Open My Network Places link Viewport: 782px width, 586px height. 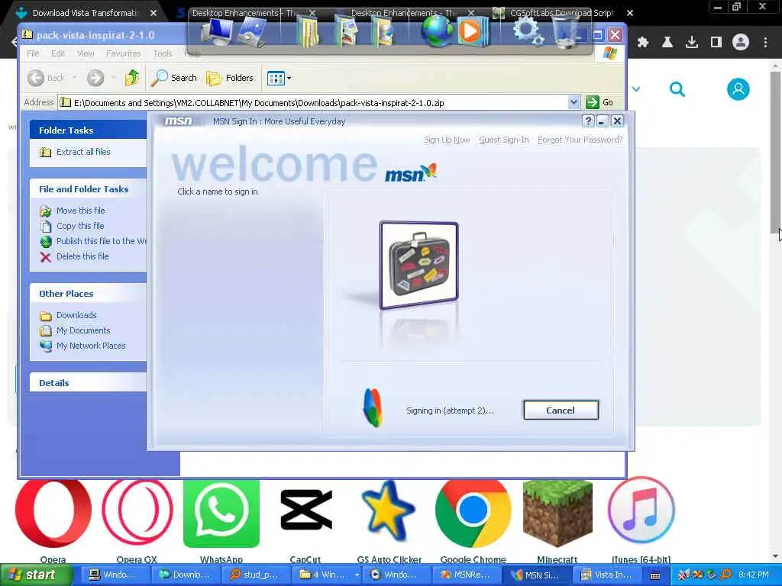pyautogui.click(x=90, y=346)
